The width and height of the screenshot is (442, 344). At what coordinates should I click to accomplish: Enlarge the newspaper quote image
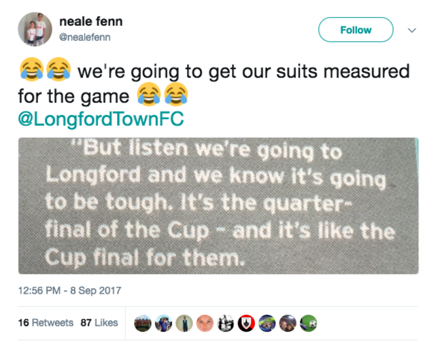(x=218, y=206)
